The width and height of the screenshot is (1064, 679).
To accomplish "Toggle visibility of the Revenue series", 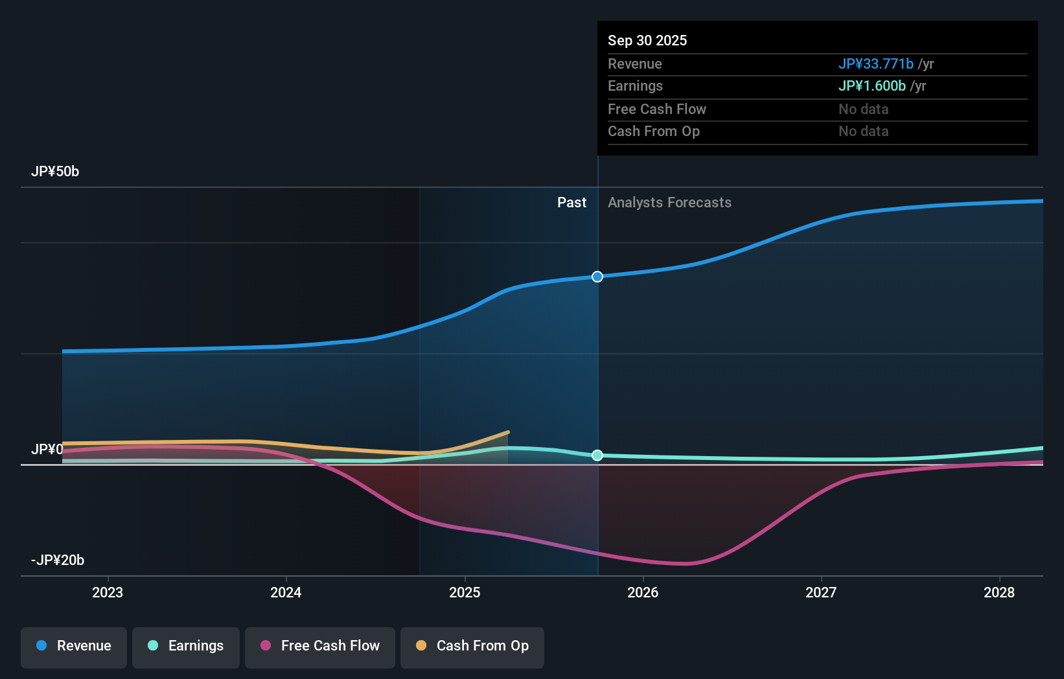I will 73,647.
